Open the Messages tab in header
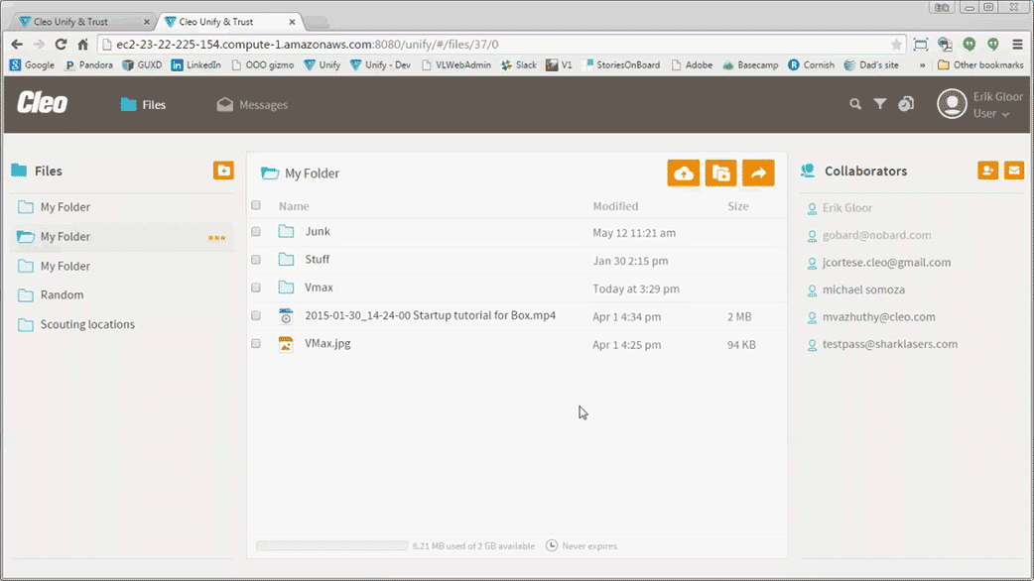Image resolution: width=1034 pixels, height=581 pixels. 252,105
